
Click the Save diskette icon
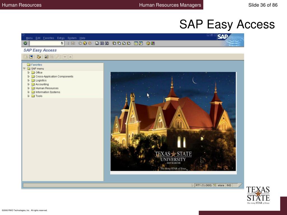pyautogui.click(x=73, y=43)
